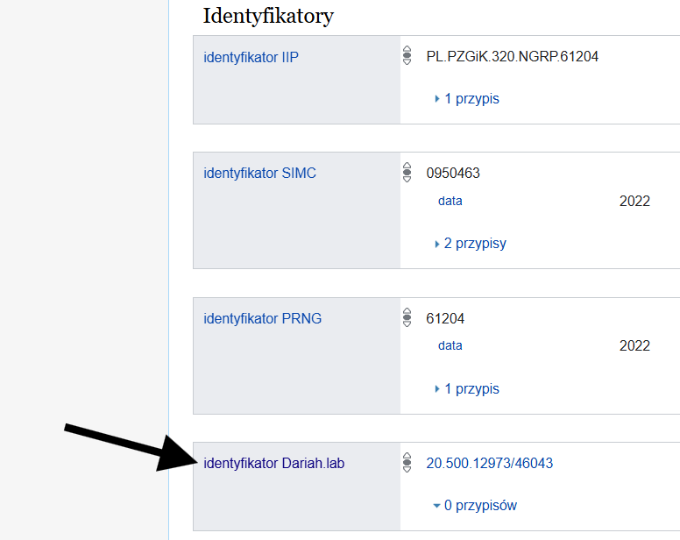
Task: Follow the 20.500.12973/46043 identifier link
Action: click(x=490, y=464)
